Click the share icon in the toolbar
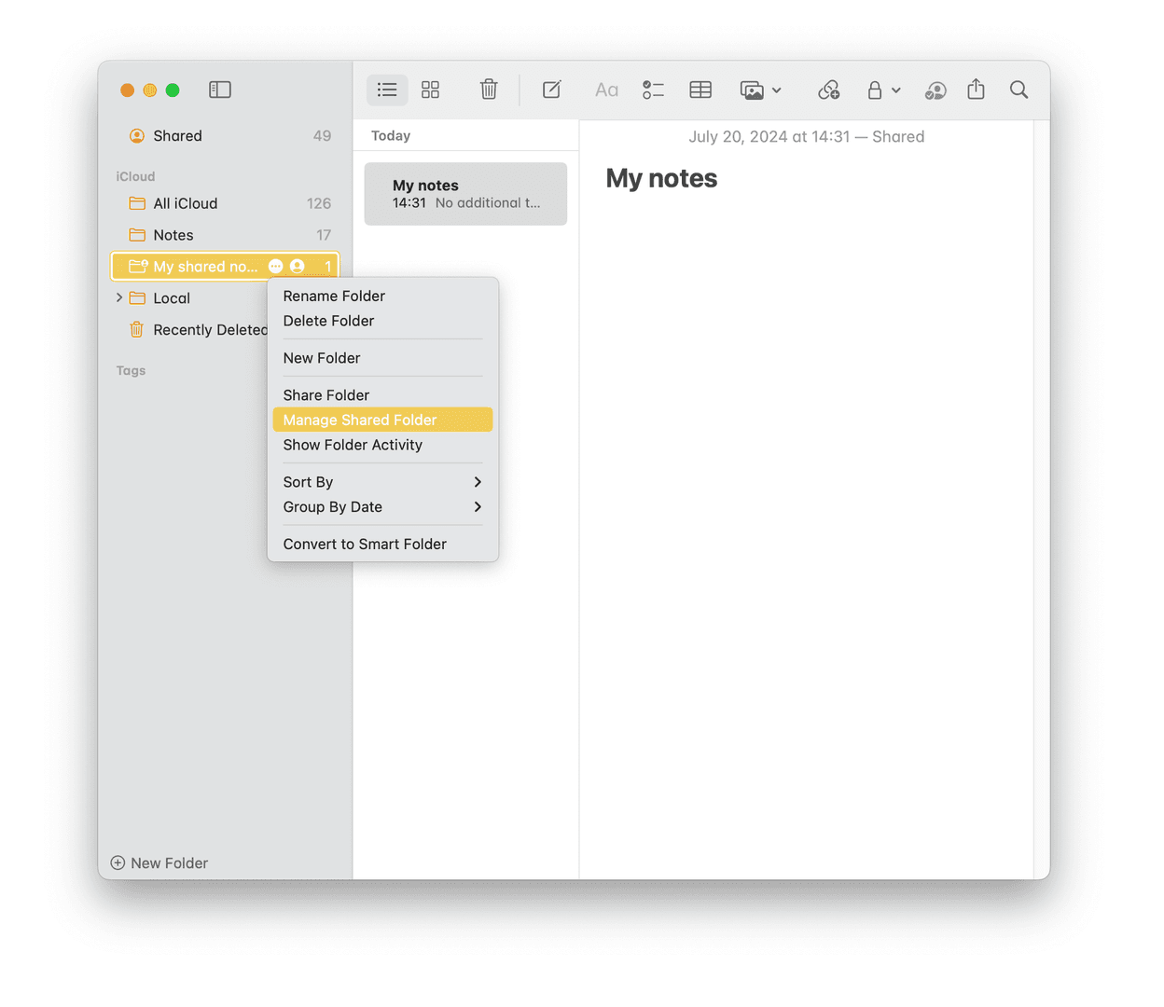This screenshot has width=1164, height=1007. pos(976,90)
